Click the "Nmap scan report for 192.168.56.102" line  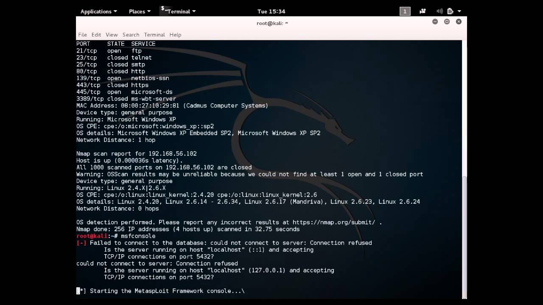[x=137, y=154]
